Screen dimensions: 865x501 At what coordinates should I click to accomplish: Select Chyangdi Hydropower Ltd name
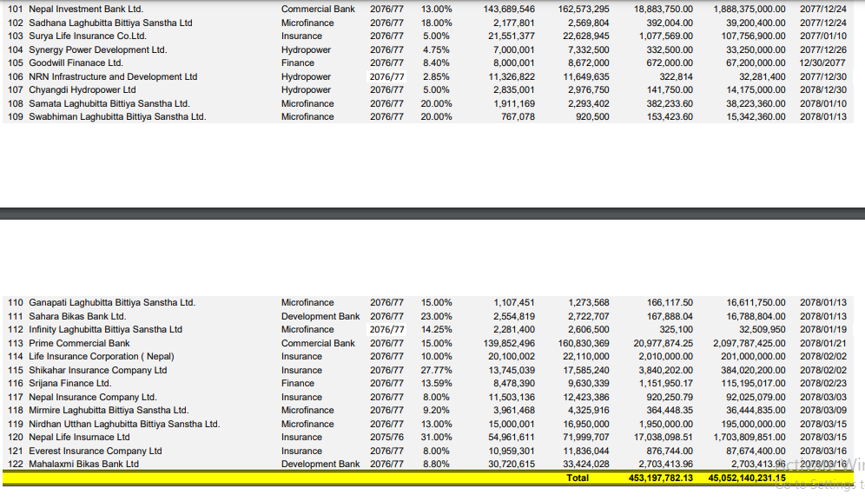click(83, 90)
